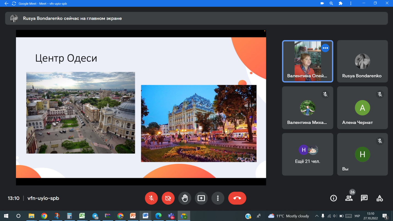Turn on the camera

click(x=168, y=198)
